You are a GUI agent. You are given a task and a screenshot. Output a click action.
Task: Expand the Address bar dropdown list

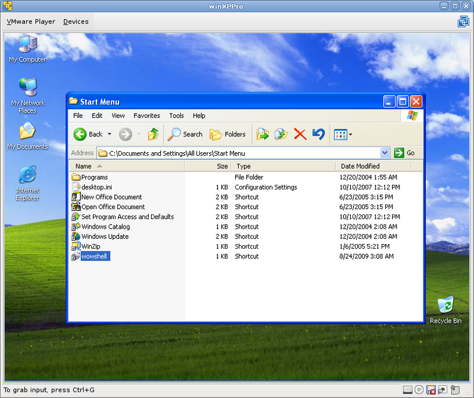click(385, 153)
